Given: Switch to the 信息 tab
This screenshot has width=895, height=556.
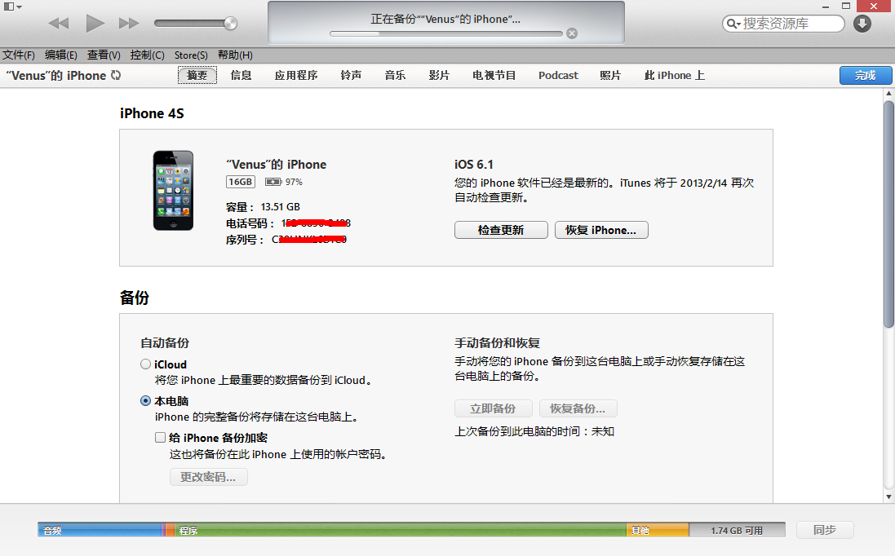Looking at the screenshot, I should [241, 75].
